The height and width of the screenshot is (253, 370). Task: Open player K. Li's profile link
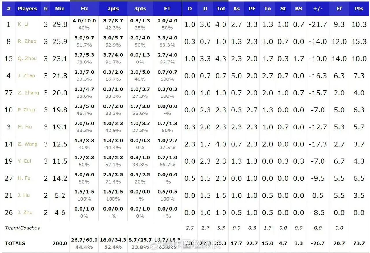pos(23,24)
